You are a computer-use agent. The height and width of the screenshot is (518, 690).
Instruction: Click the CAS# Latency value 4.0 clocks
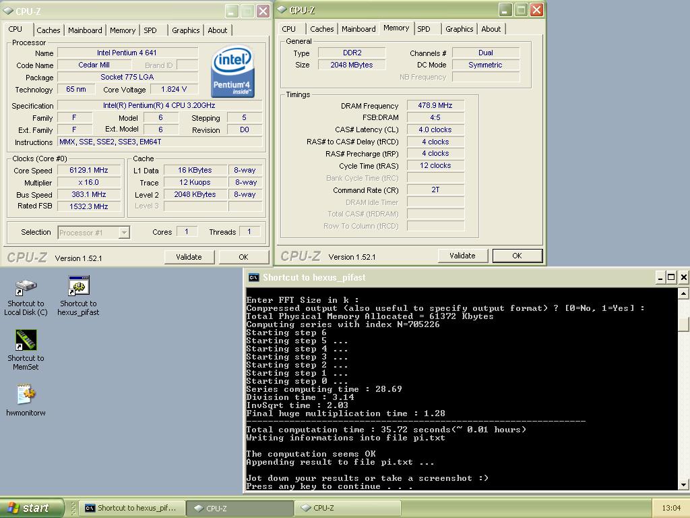[435, 130]
